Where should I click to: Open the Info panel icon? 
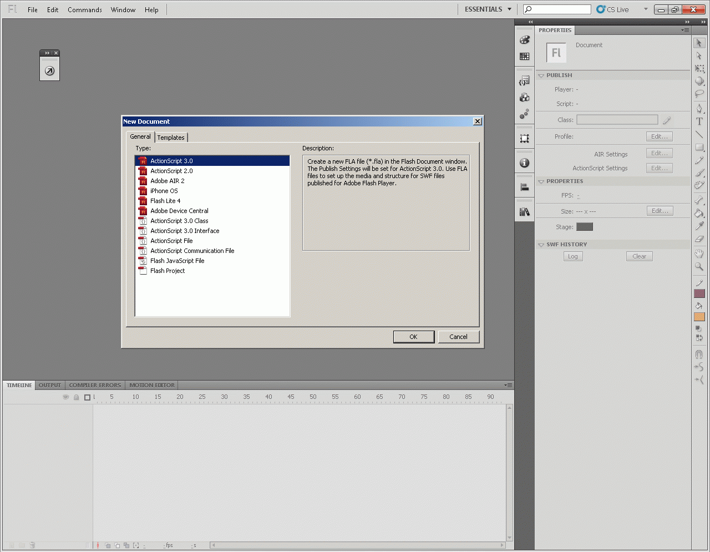coord(524,163)
